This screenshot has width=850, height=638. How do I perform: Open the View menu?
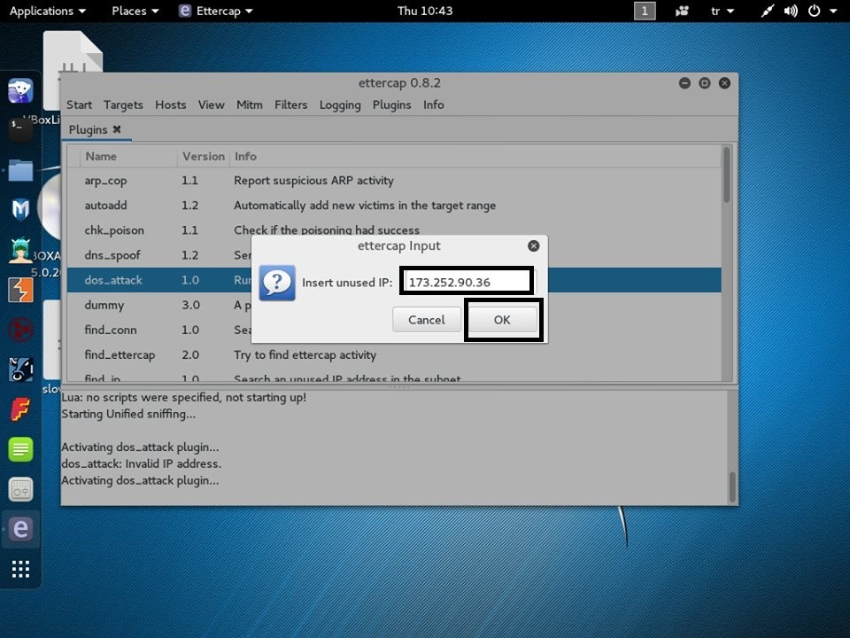tap(211, 105)
